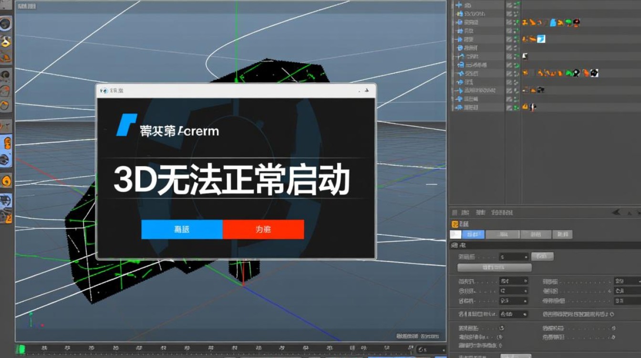Click the scene preview thumbnail at left toolbar bottom

click(6, 203)
